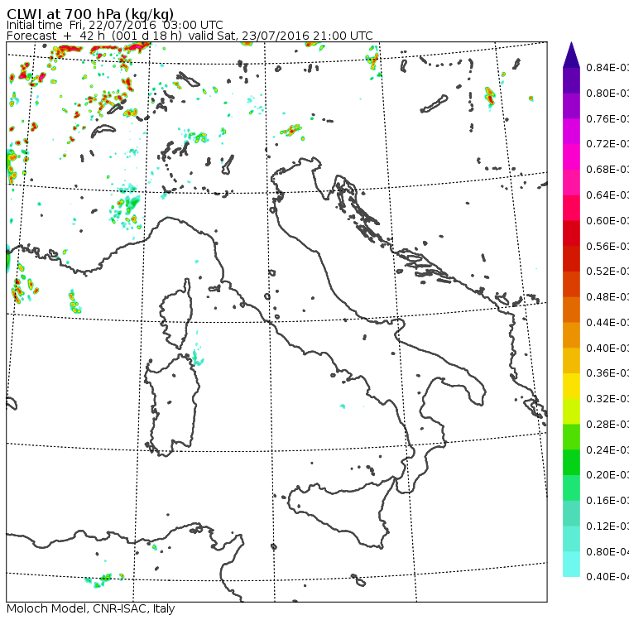
Task: Pick the 0.60E-03 colorbar value
Action: tap(607, 221)
